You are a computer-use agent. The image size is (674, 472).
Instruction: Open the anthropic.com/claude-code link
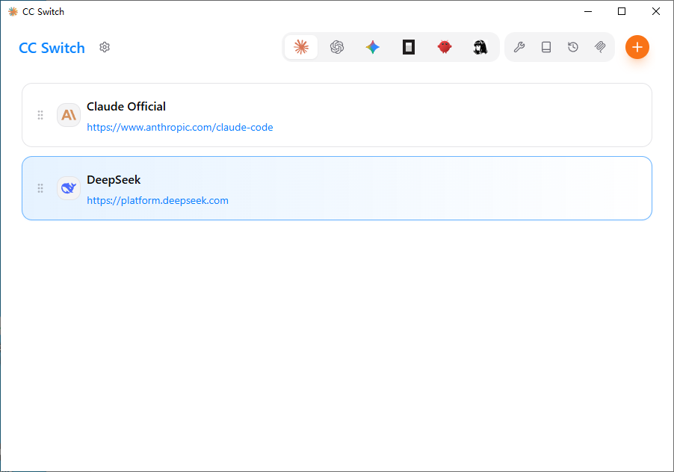179,127
